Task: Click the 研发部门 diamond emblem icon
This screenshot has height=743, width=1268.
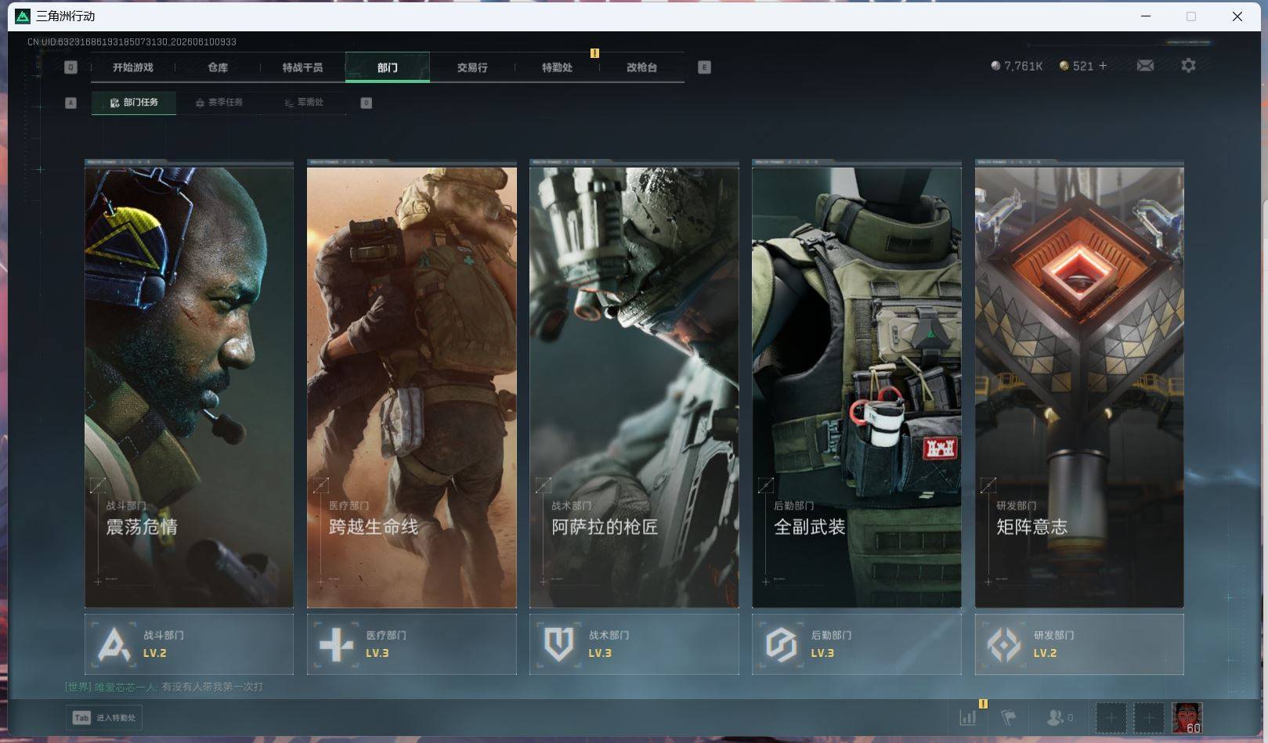Action: click(1004, 644)
